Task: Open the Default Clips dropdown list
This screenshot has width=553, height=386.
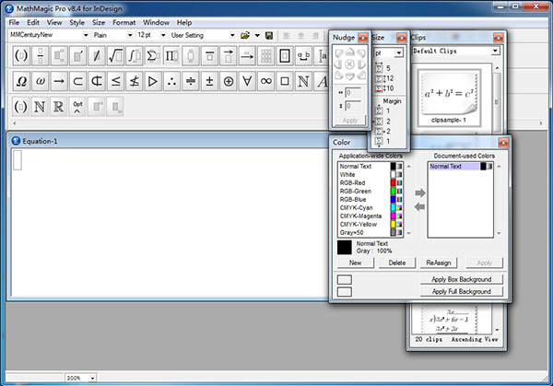Action: (x=495, y=51)
